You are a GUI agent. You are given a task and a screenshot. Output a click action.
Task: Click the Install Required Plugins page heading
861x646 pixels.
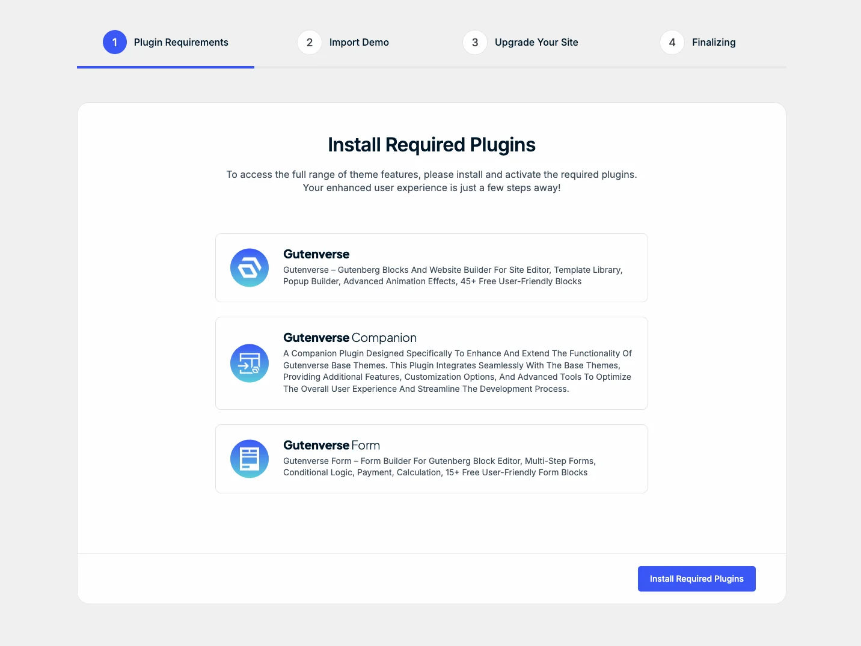(432, 145)
